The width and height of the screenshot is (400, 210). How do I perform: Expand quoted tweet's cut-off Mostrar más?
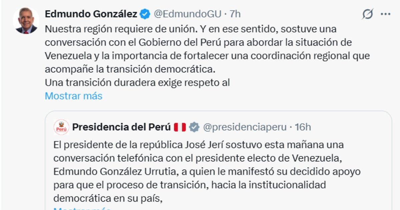click(x=82, y=208)
